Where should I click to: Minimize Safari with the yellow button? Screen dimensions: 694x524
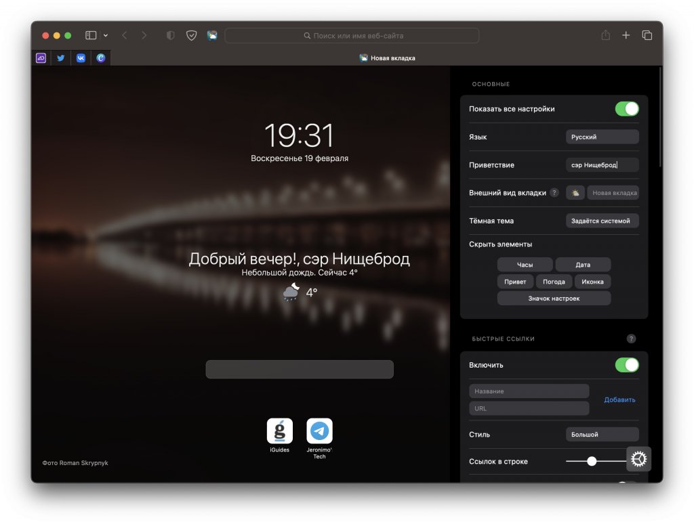coord(57,35)
